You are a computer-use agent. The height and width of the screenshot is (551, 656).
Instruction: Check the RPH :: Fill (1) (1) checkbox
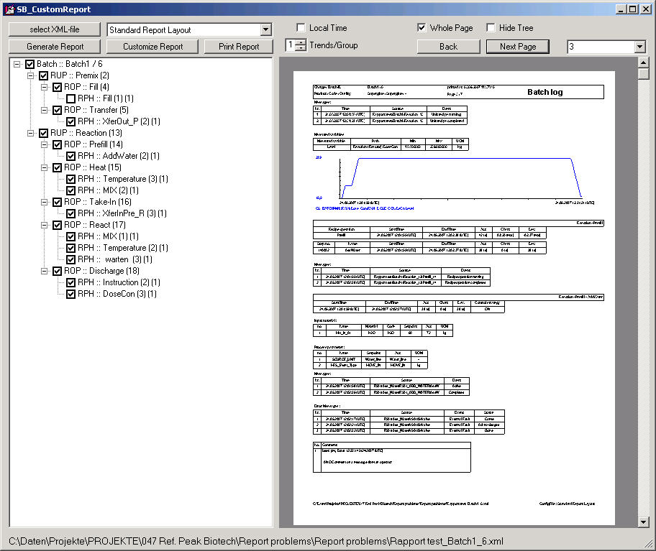click(70, 98)
